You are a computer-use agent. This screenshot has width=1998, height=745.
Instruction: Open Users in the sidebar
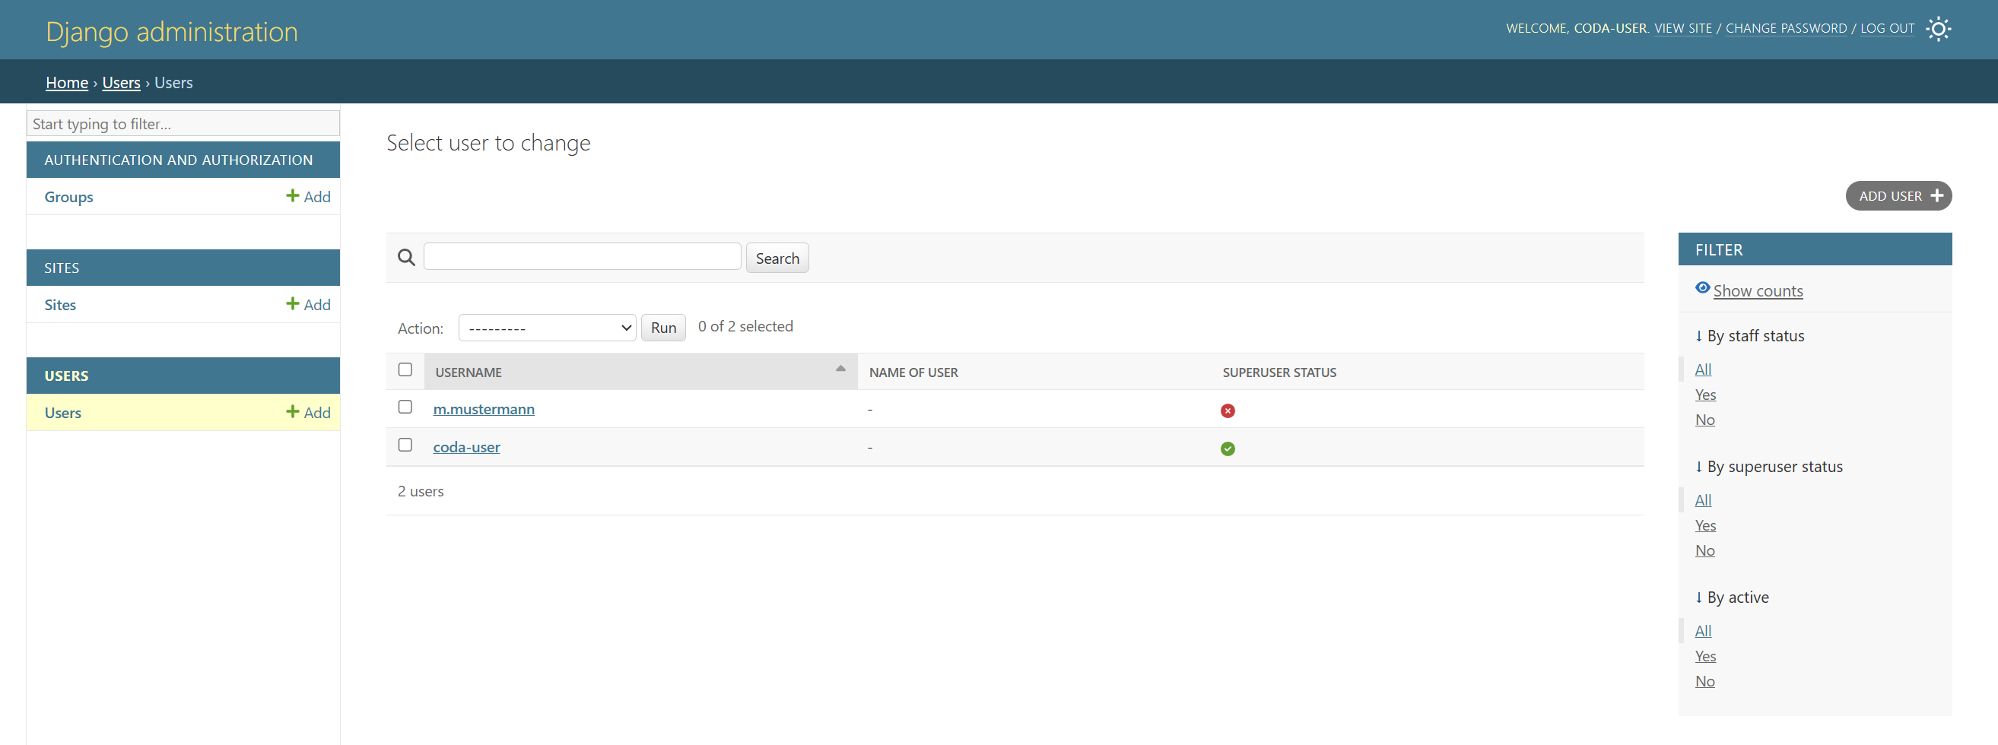63,413
